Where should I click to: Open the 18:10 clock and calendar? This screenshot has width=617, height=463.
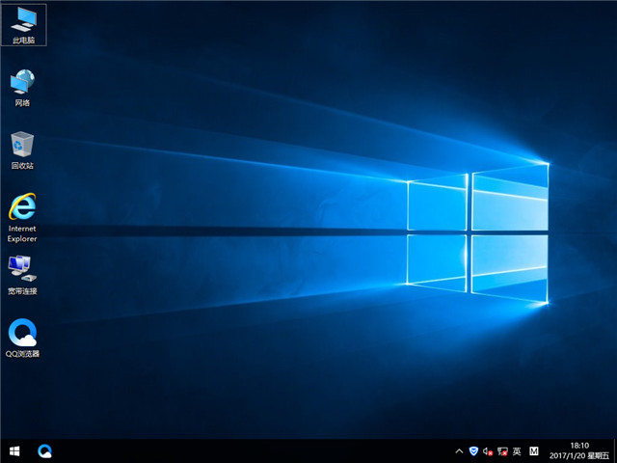(x=579, y=450)
